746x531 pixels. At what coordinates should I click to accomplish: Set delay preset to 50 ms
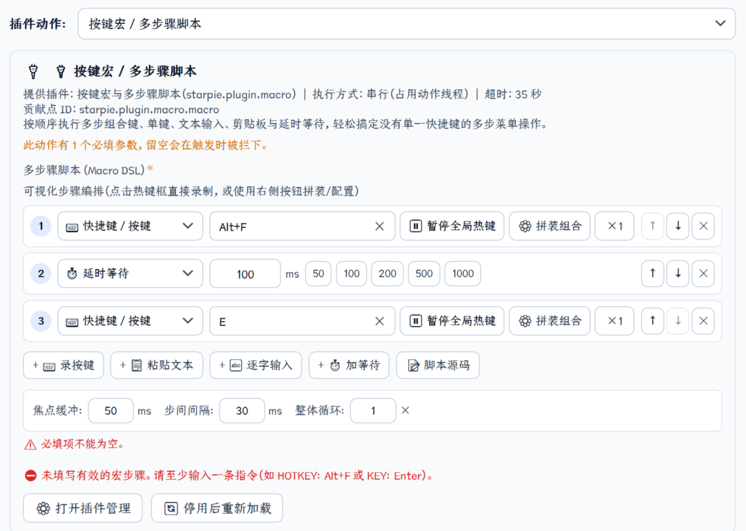click(318, 273)
